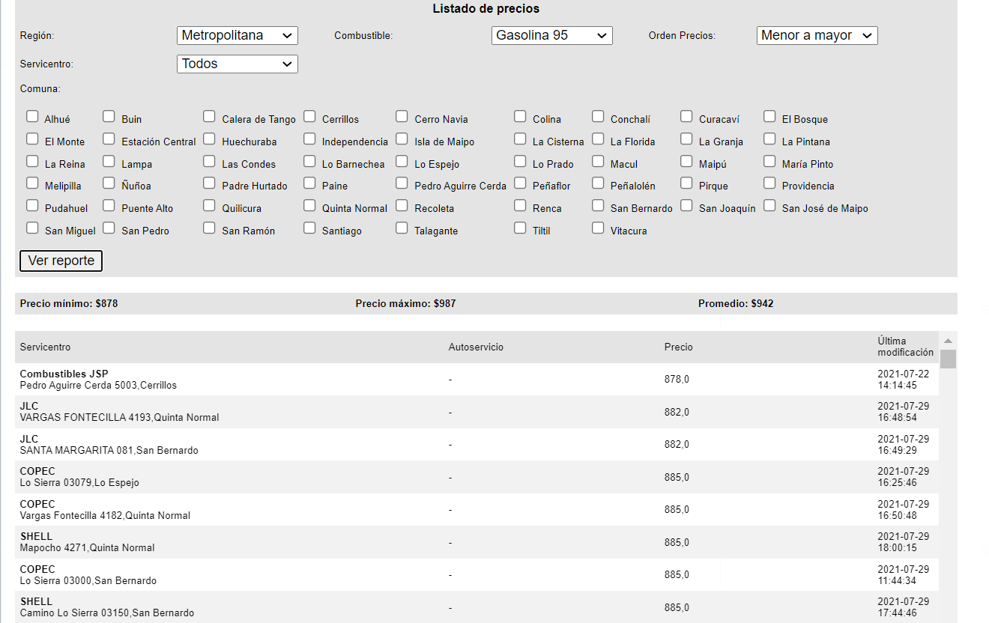The height and width of the screenshot is (623, 989).
Task: Click the Precio column header
Action: (678, 347)
